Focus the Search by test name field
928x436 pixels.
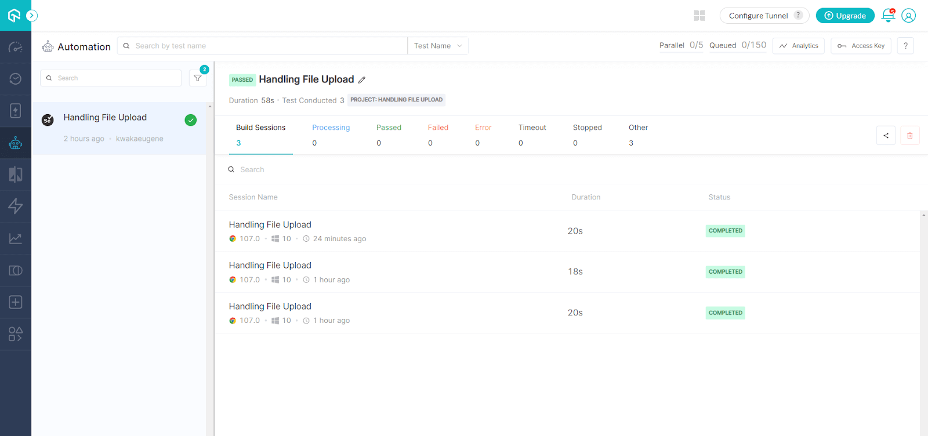click(x=263, y=46)
